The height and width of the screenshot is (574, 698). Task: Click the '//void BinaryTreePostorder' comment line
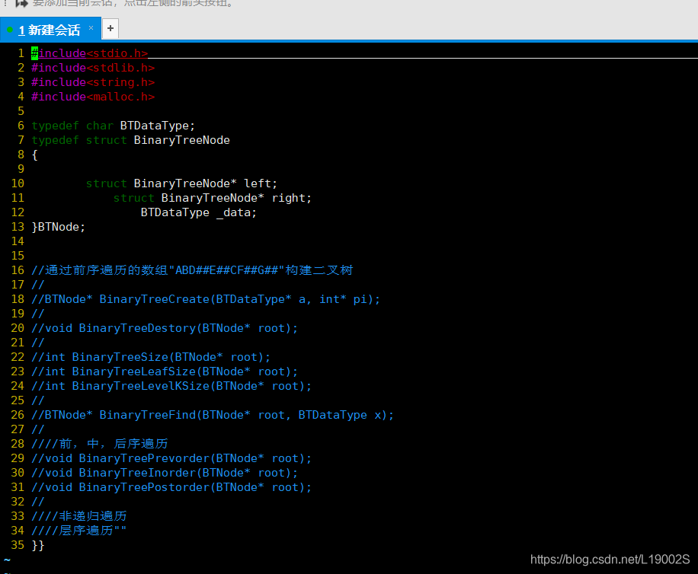pyautogui.click(x=171, y=487)
